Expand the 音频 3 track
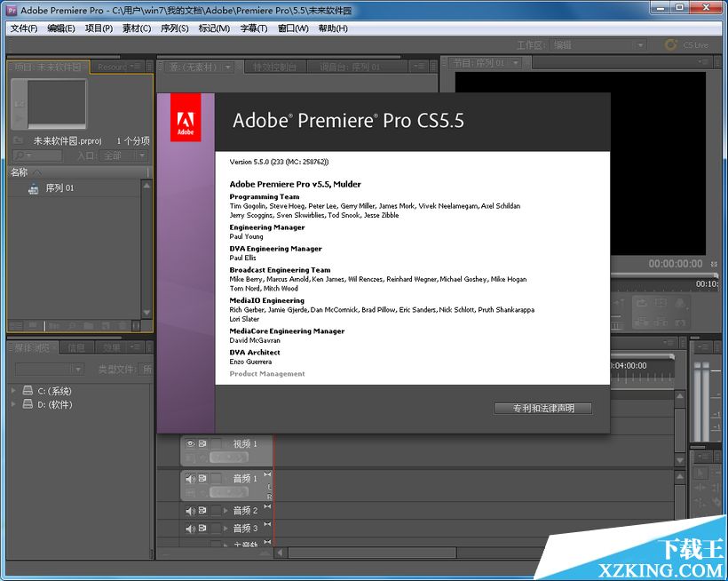 226,529
